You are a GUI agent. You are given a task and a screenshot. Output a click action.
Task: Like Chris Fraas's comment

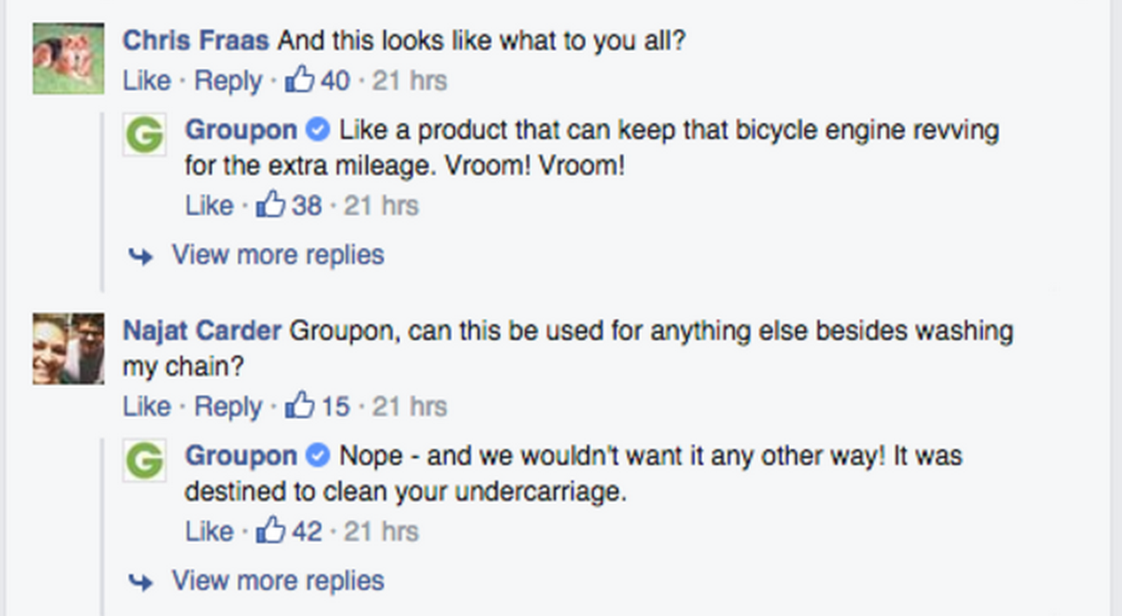pos(146,81)
